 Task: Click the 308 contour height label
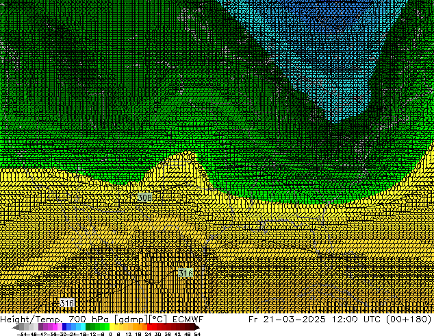(x=144, y=197)
